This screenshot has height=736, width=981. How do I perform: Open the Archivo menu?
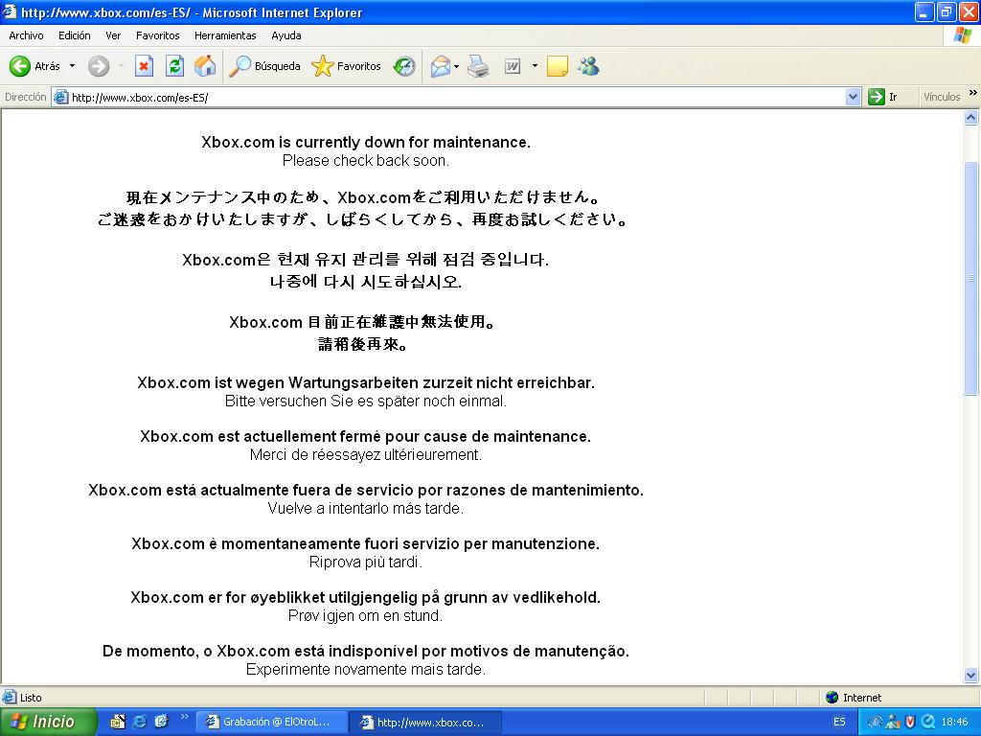coord(26,35)
